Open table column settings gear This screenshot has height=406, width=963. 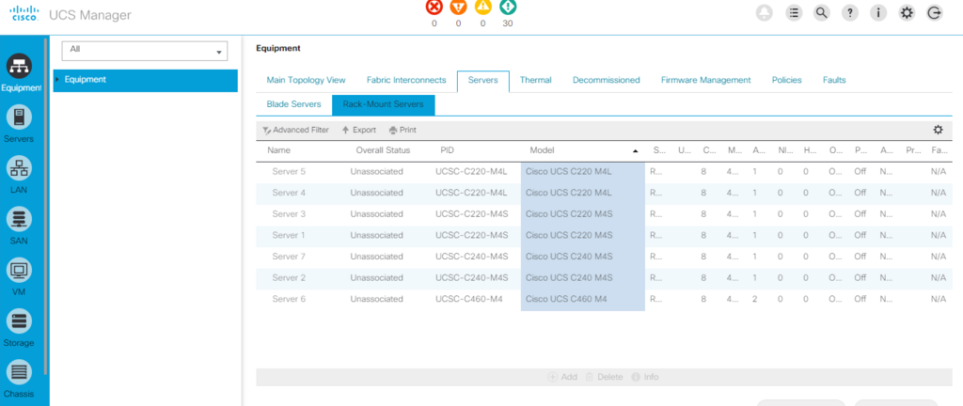point(938,130)
